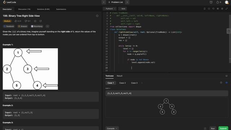
Task: Open the user profile avatar
Action: [227, 2]
